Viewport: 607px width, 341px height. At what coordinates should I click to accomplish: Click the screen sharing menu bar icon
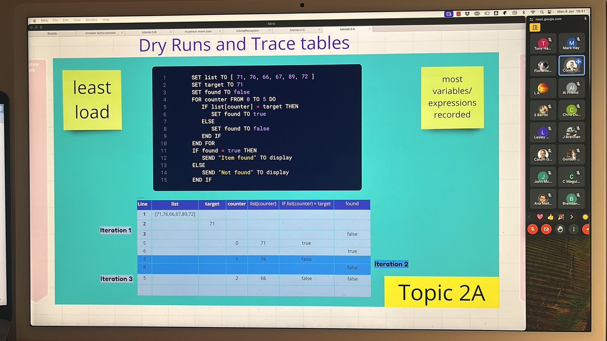(449, 14)
